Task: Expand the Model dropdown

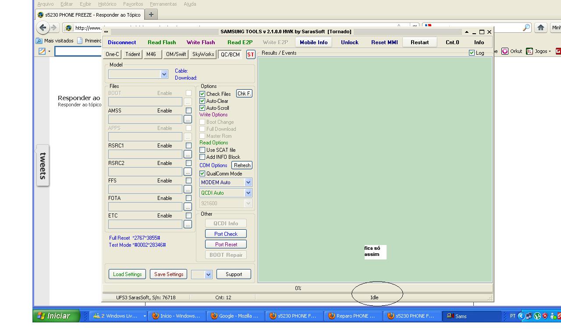Action: tap(164, 74)
